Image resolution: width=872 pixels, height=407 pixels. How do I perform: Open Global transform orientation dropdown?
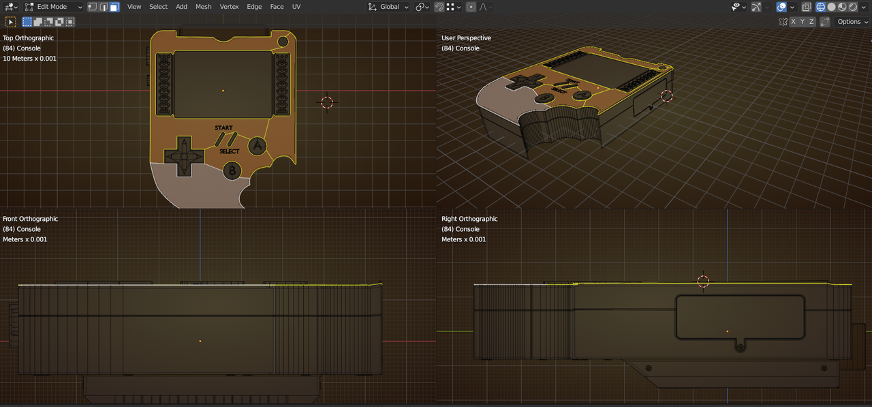(389, 7)
